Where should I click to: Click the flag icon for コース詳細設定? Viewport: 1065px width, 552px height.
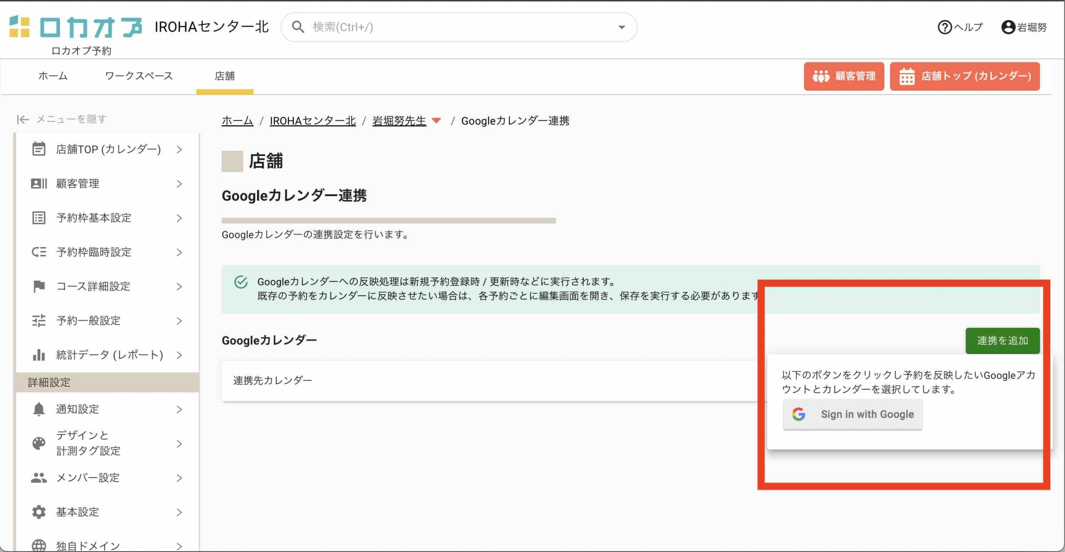tap(39, 286)
